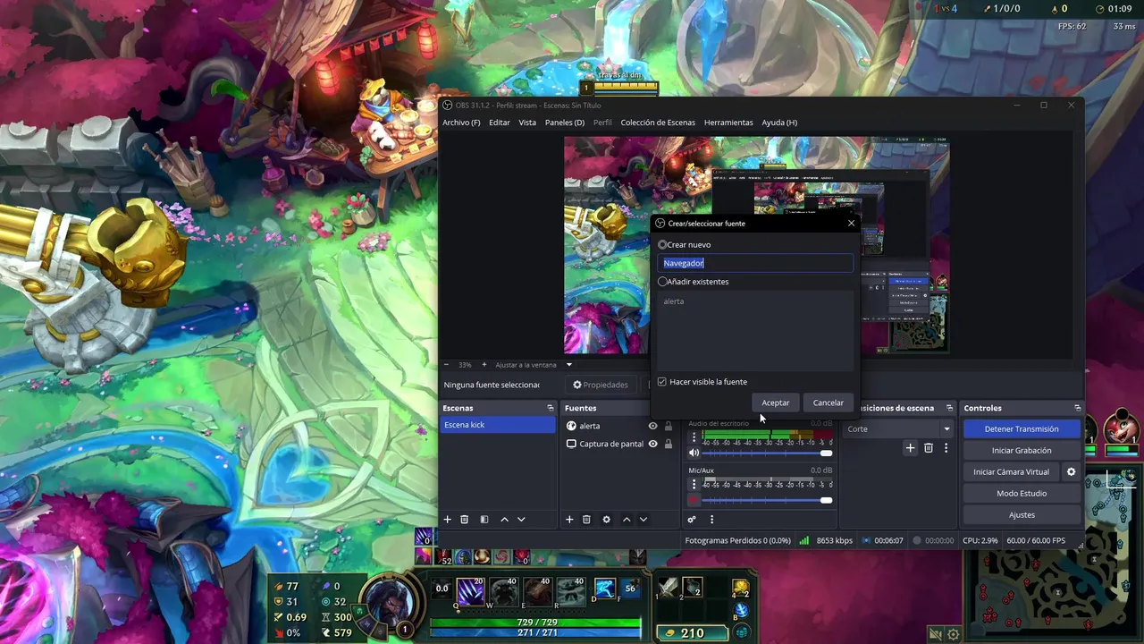This screenshot has width=1144, height=644.
Task: Open Vista menu
Action: tap(527, 123)
